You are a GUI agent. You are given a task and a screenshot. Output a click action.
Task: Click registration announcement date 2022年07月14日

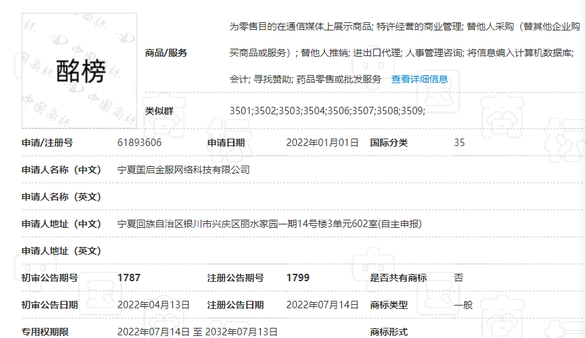[322, 305]
